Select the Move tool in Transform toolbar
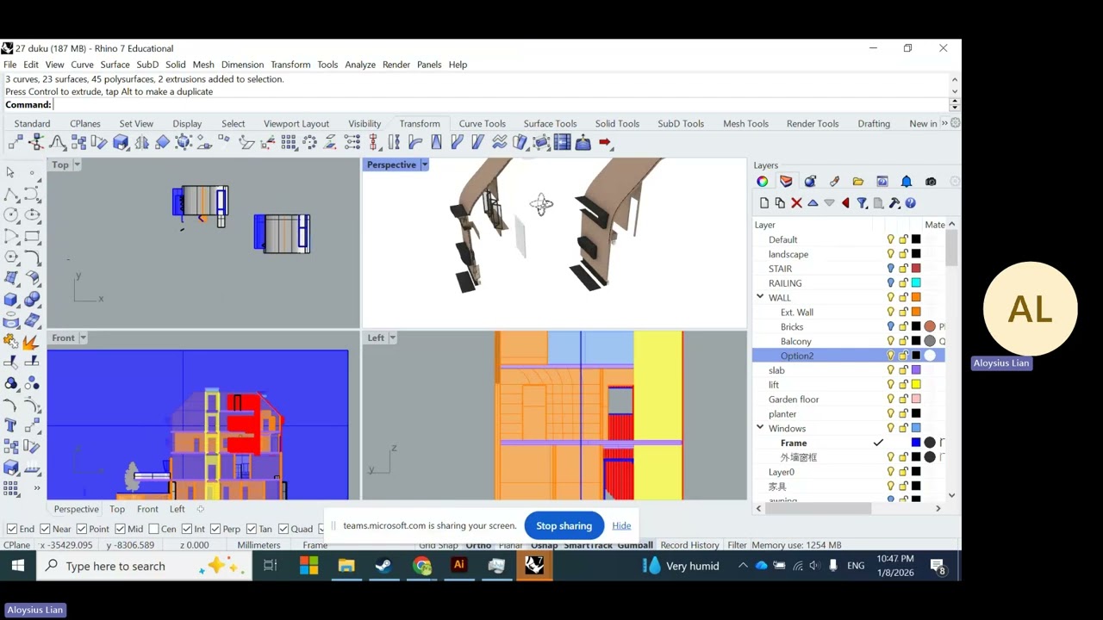1103x620 pixels. [15, 143]
